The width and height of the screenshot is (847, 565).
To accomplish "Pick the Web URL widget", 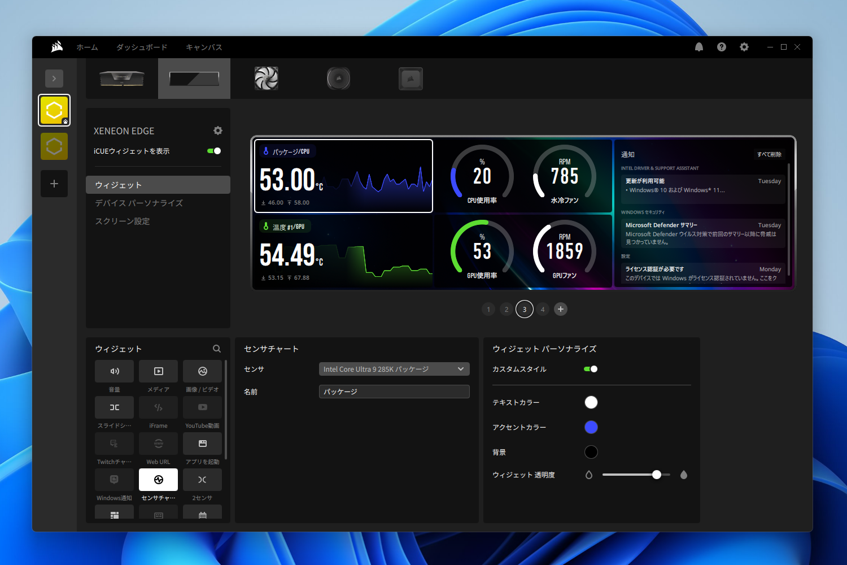I will [158, 444].
